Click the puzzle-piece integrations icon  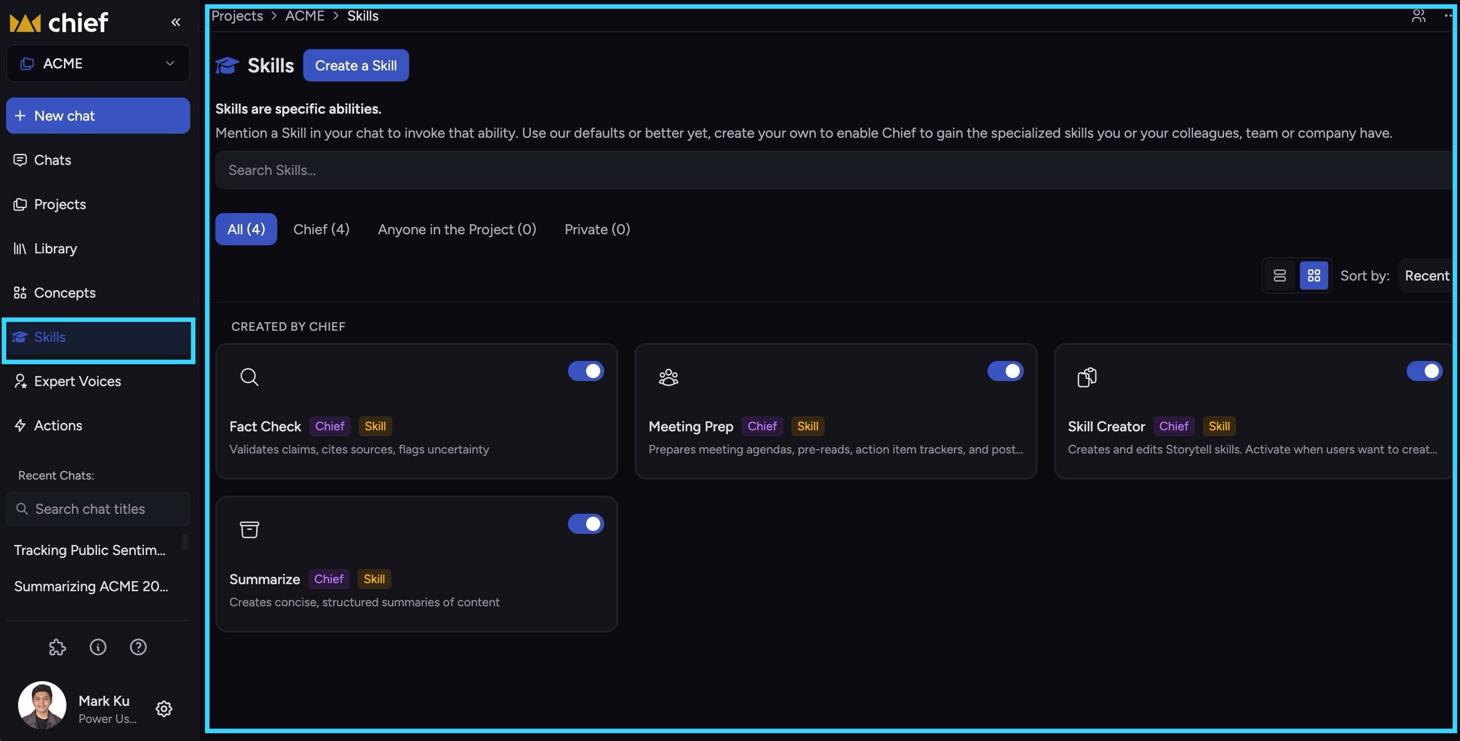point(57,647)
